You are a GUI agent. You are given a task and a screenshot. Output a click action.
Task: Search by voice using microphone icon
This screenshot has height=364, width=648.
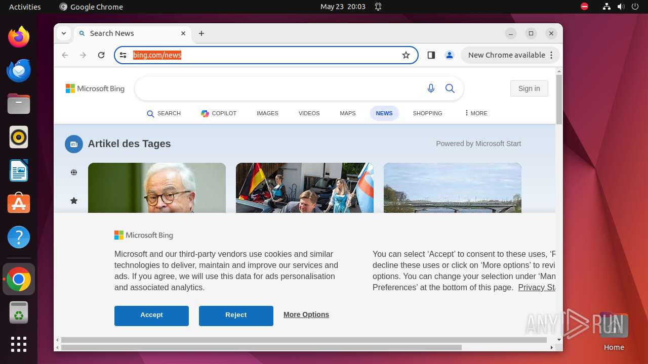click(x=431, y=88)
